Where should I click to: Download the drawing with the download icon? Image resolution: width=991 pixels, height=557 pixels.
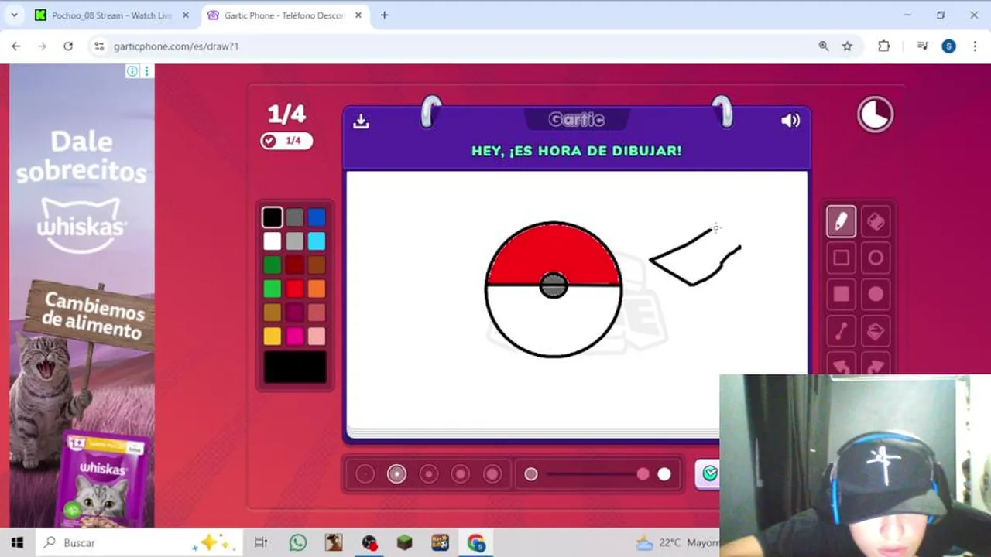[x=361, y=121]
